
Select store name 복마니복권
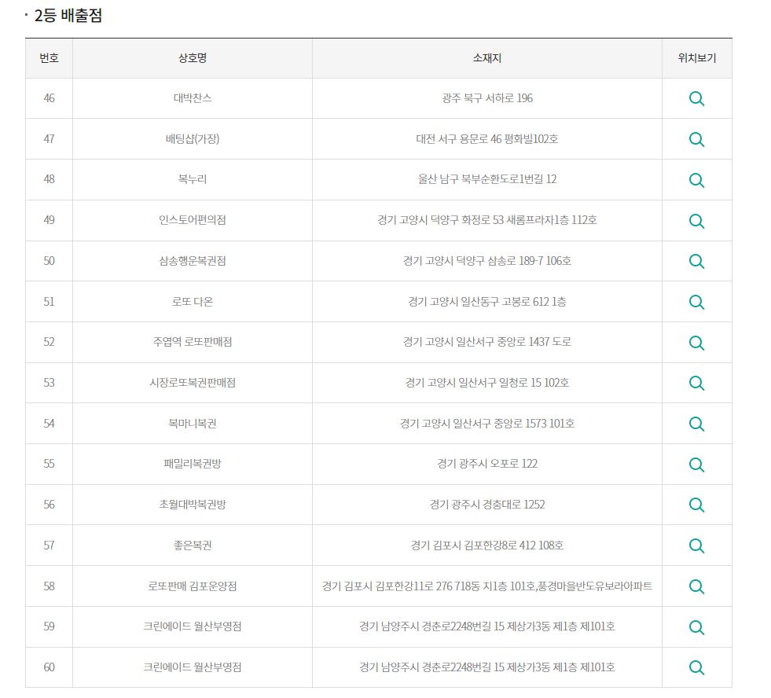(193, 424)
